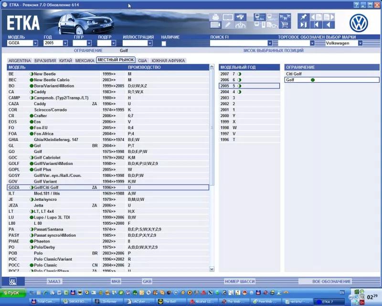Click the blank rectangle frame toolbar icon
Image resolution: width=382 pixels, height=306 pixels.
click(228, 17)
